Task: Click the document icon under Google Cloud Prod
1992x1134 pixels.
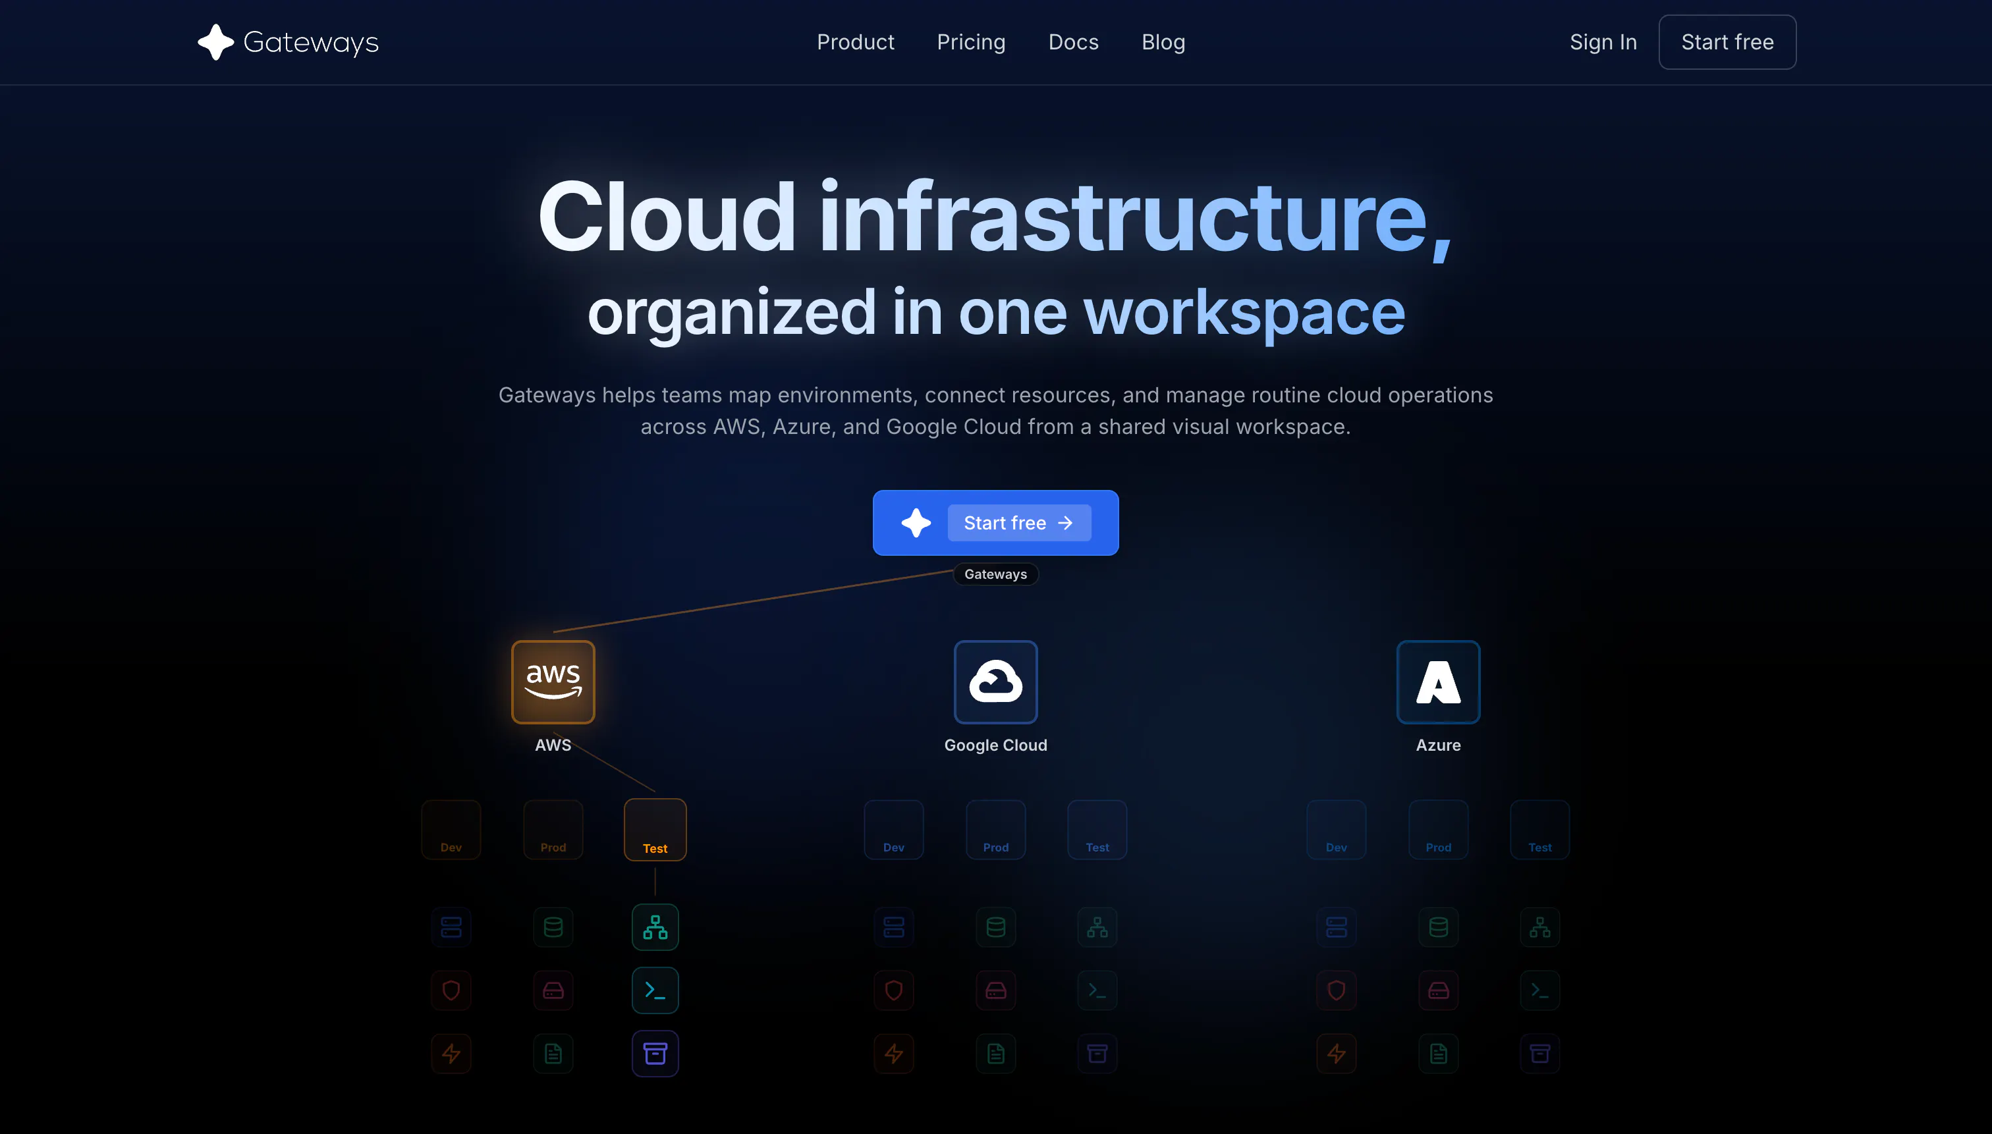Action: (995, 1054)
